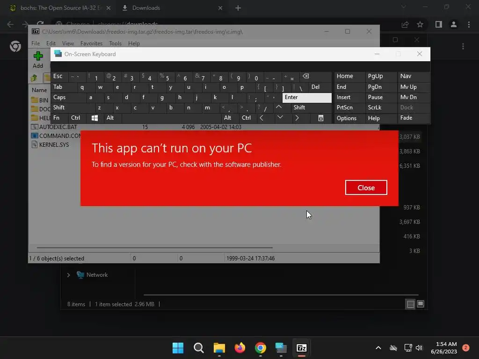Open the Help menu in 7-Zip
Viewport: 479px width, 359px height.
click(134, 43)
